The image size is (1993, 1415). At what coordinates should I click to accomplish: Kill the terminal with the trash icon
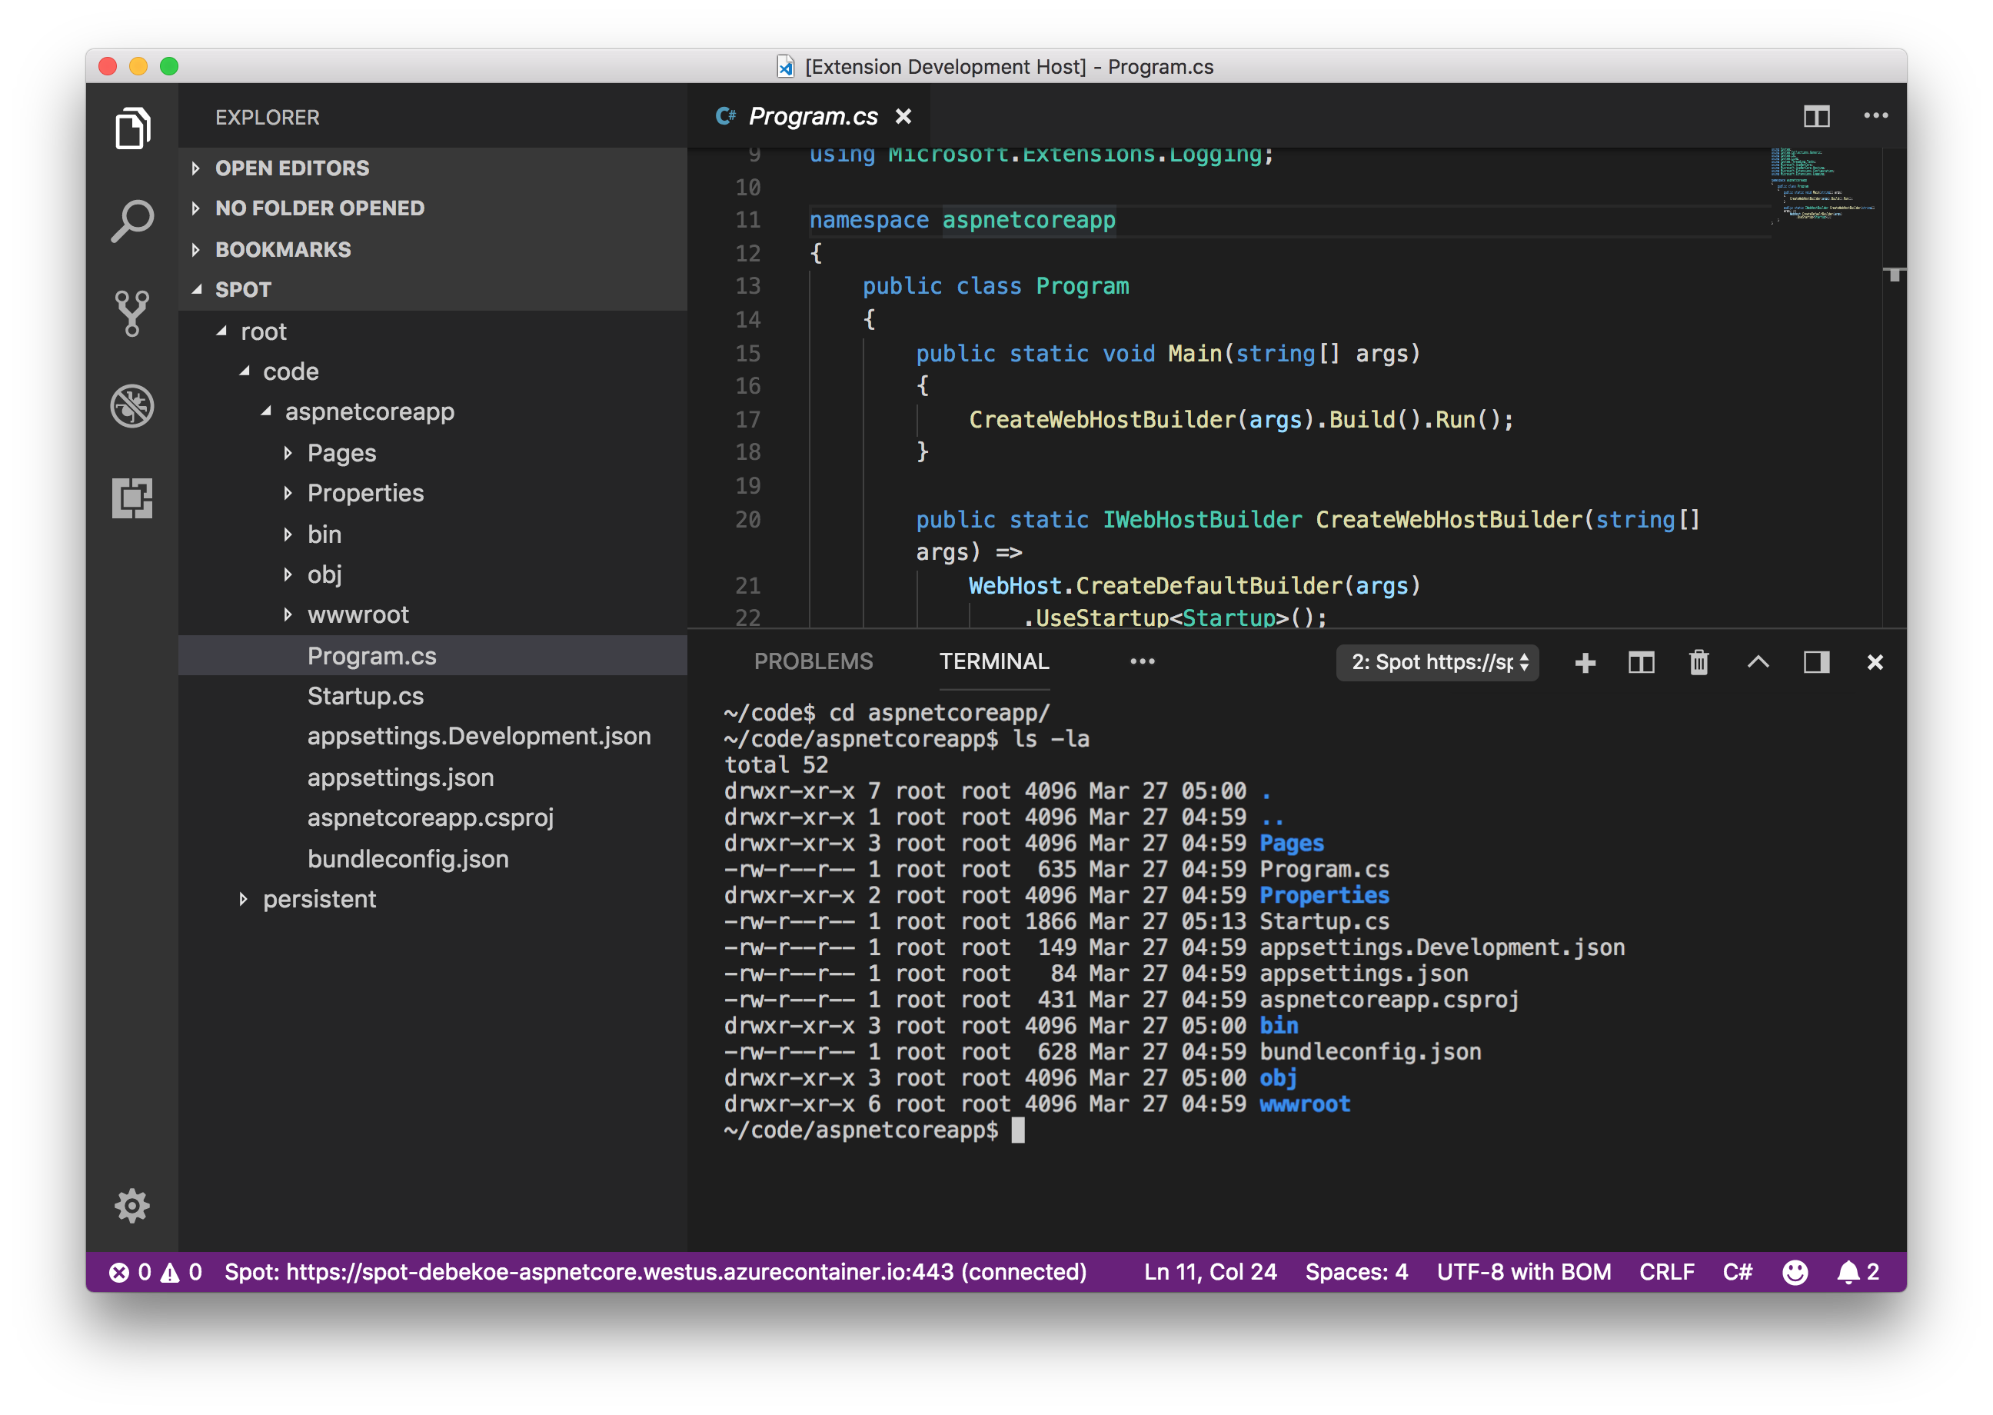click(x=1699, y=662)
